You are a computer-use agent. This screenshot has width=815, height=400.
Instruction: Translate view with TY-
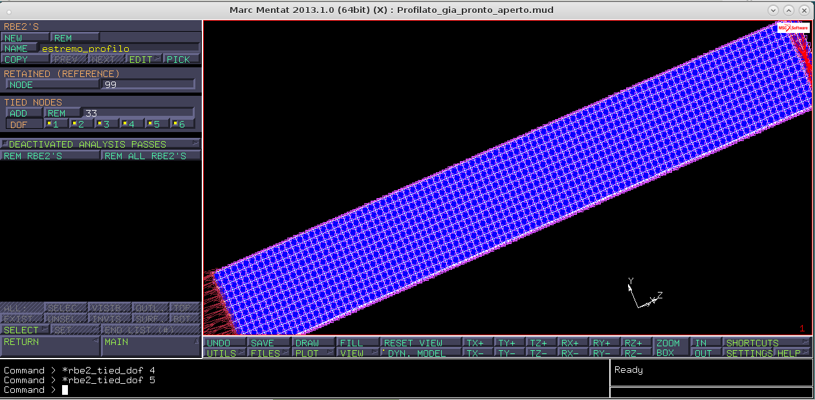point(510,353)
